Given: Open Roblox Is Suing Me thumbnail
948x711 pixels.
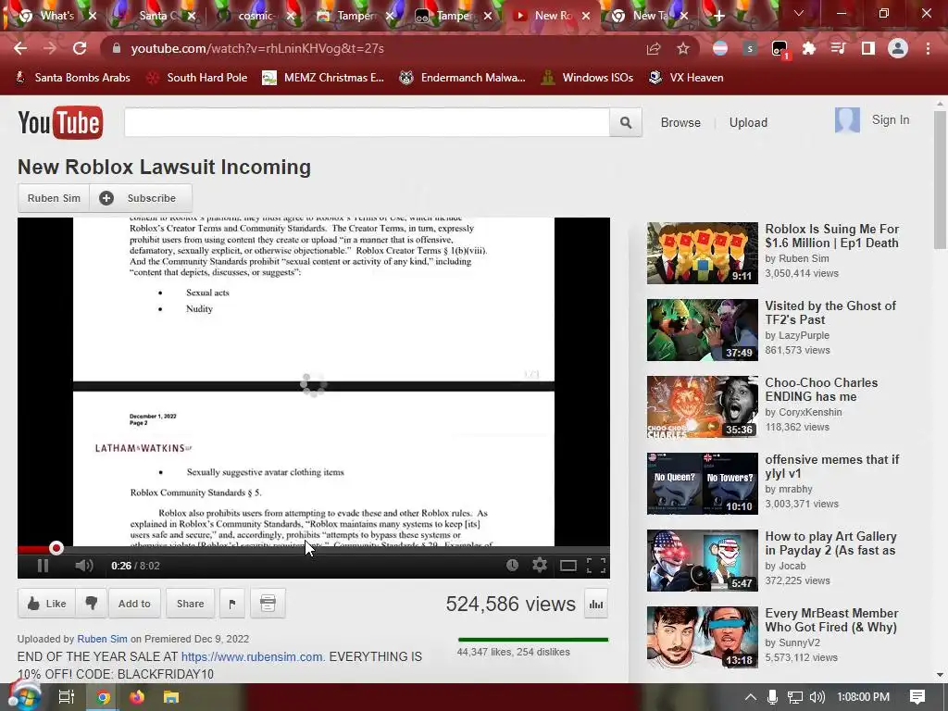Looking at the screenshot, I should point(702,253).
